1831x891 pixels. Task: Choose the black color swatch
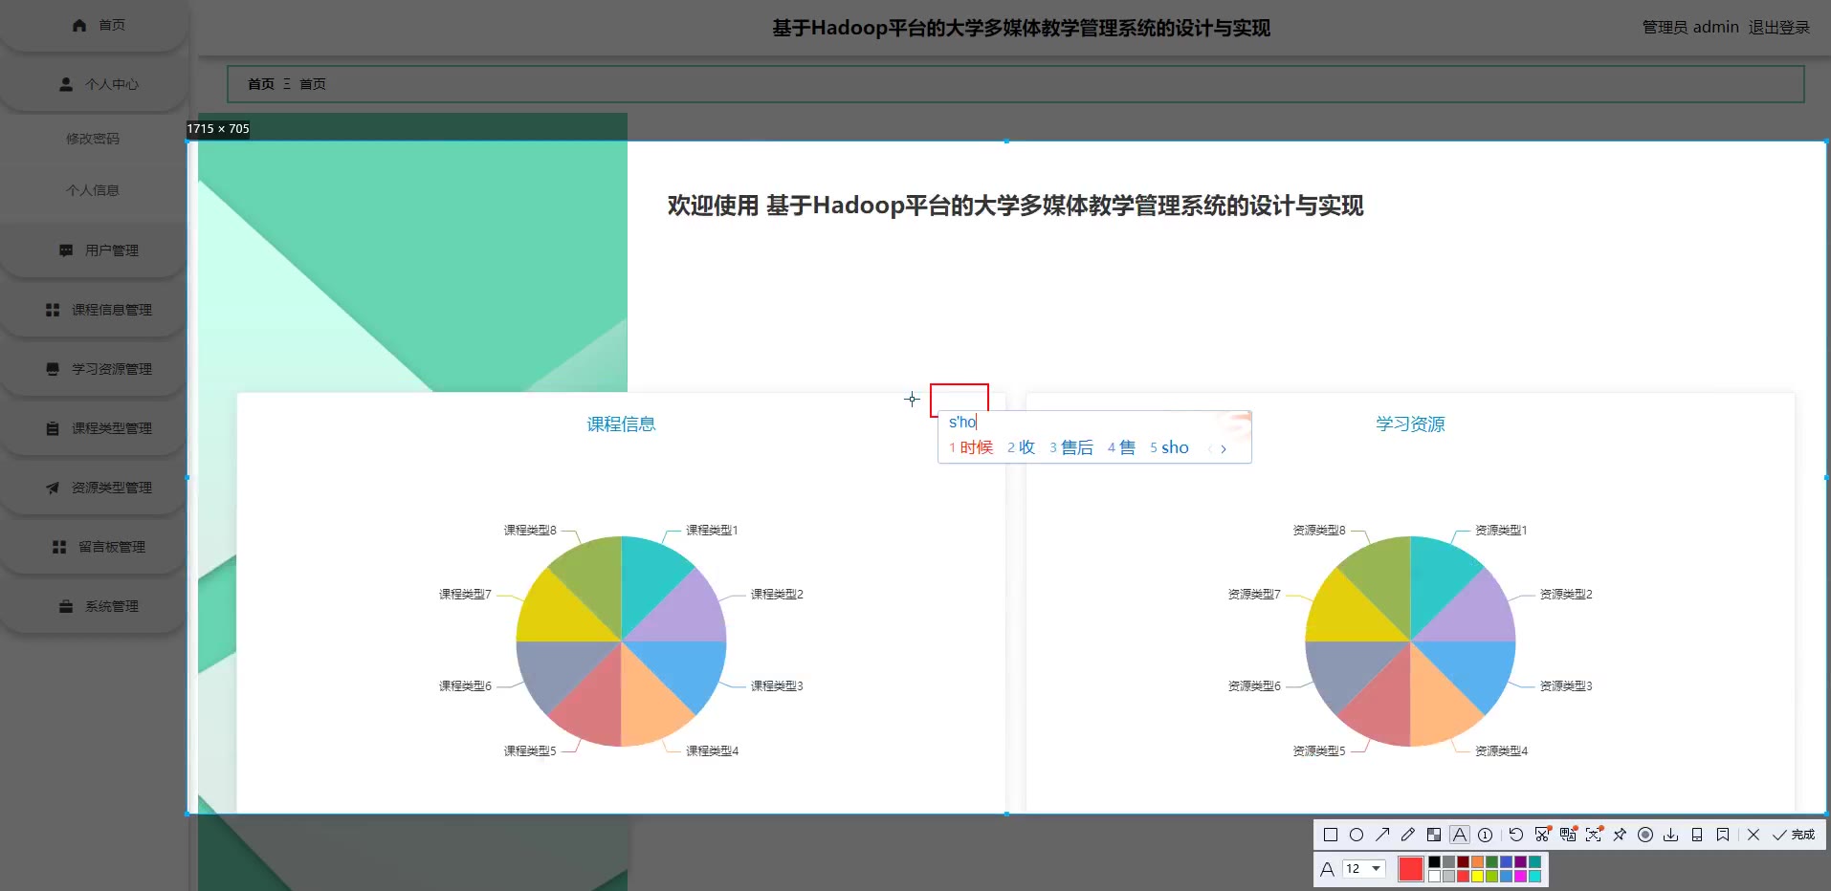coord(1434,861)
